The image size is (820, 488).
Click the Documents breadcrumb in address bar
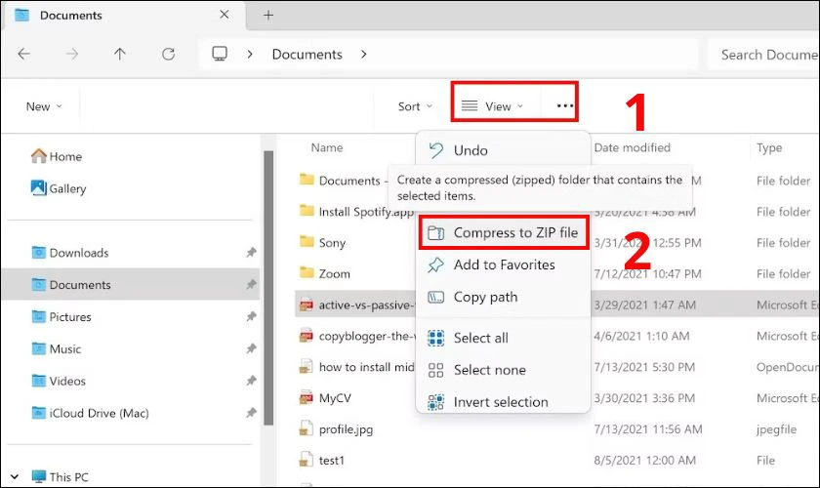pos(307,54)
